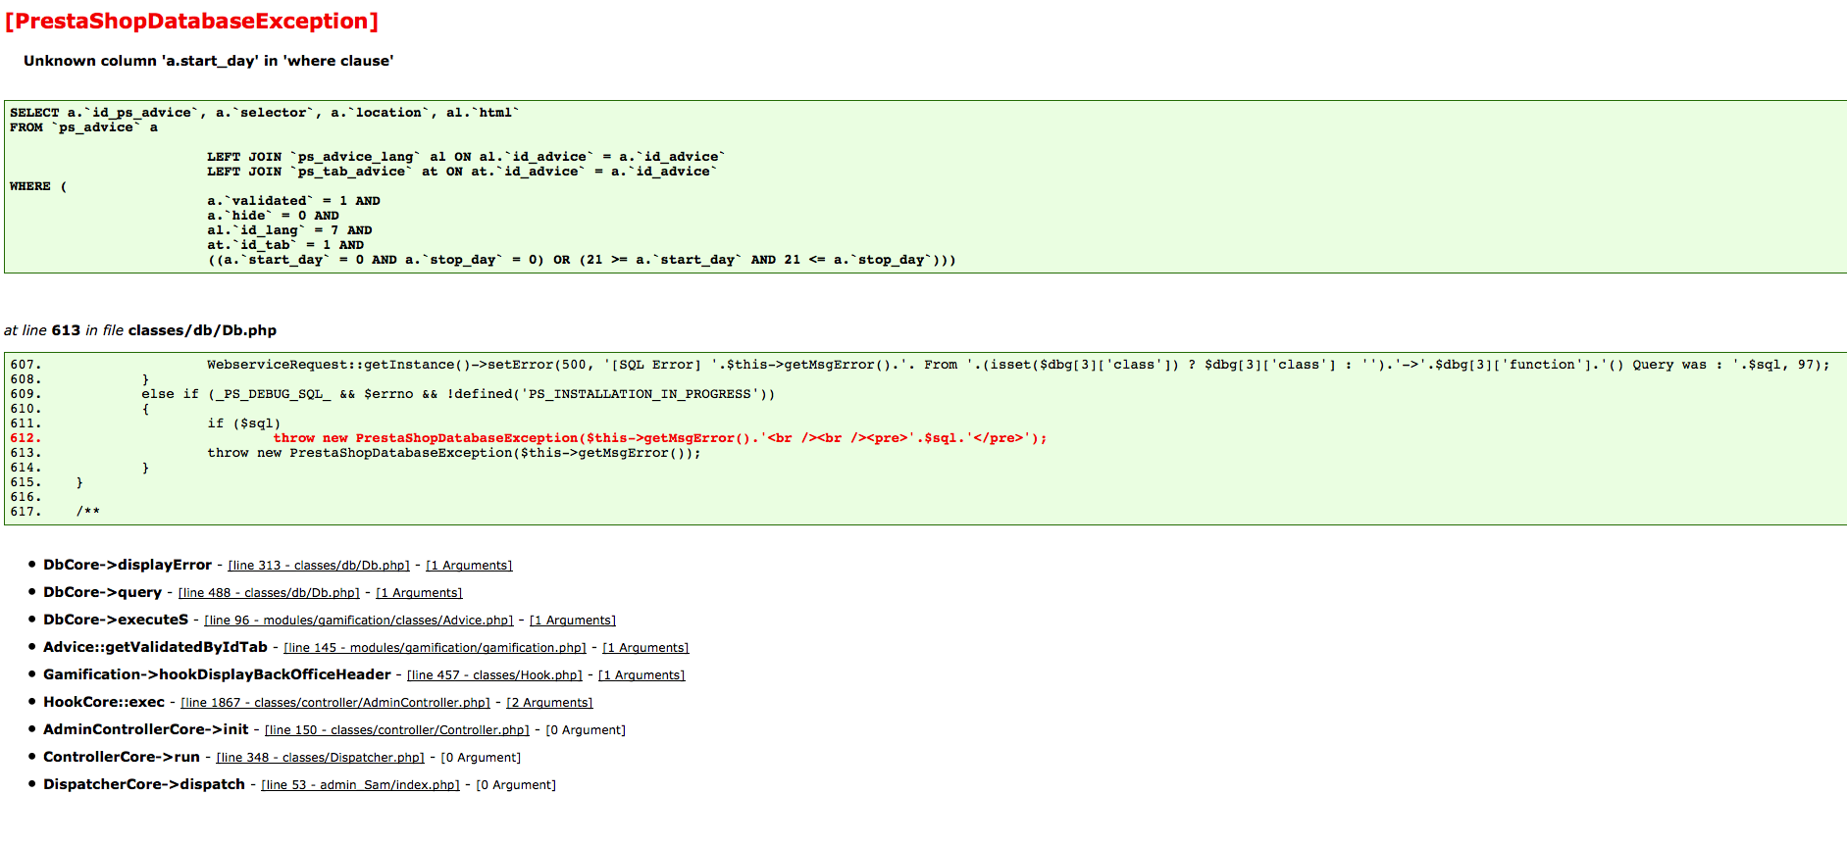Click the ControllerCore->run stack entry name
This screenshot has width=1847, height=845.
pos(122,757)
